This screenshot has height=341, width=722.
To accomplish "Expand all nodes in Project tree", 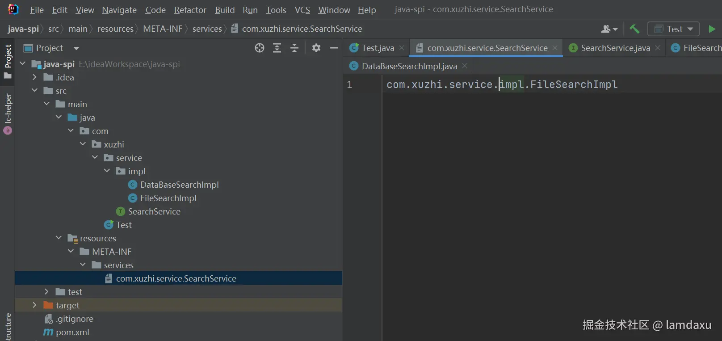I will coord(277,48).
